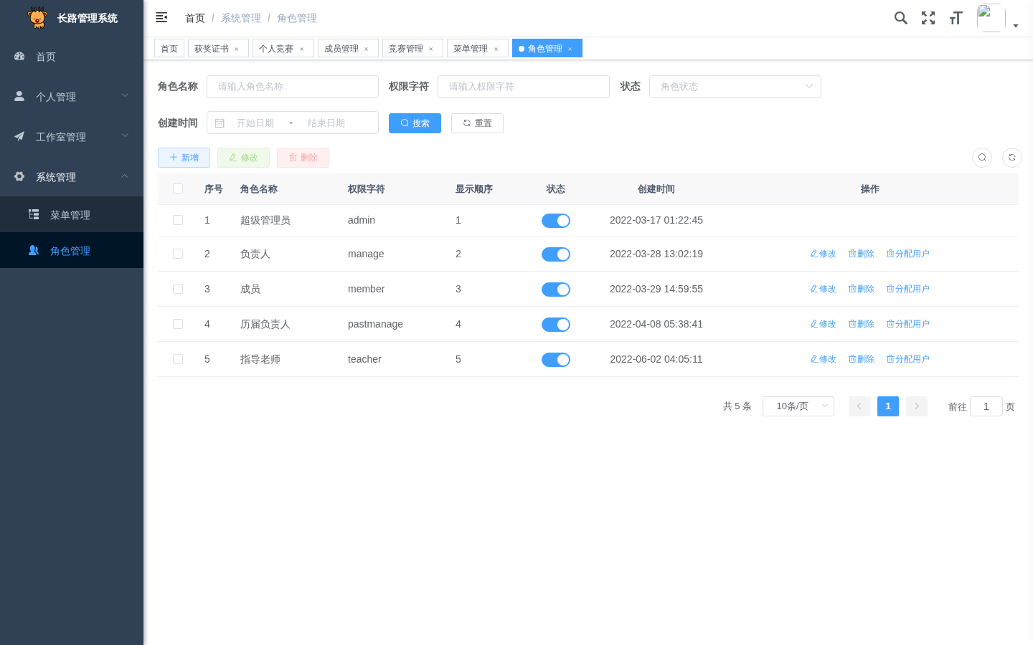Close the active 角色管理 tab
The image size is (1033, 645).
click(570, 49)
